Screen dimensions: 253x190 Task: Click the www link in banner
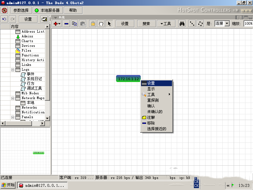click(246, 10)
